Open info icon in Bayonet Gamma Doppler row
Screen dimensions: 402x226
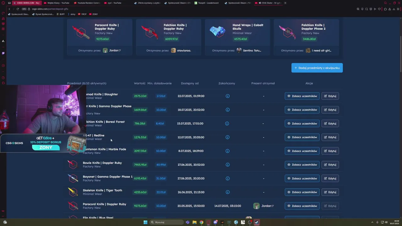point(228,178)
